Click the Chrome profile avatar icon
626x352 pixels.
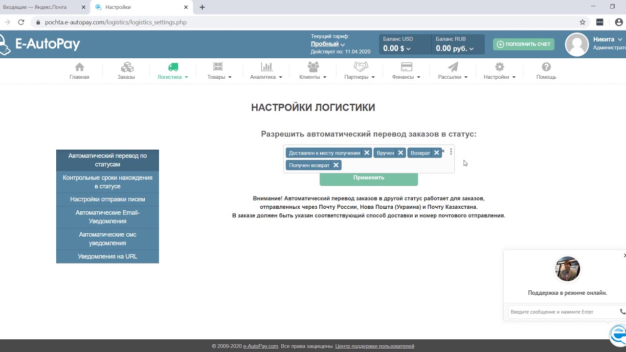click(619, 22)
